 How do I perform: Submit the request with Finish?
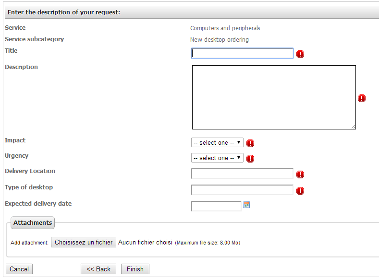(x=135, y=269)
